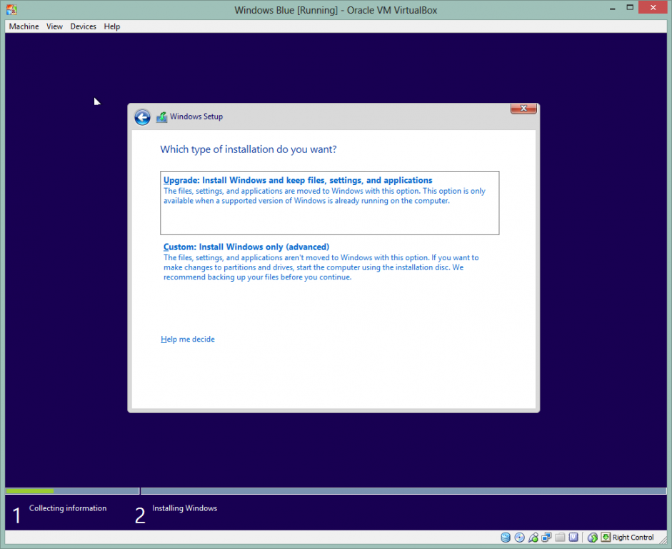Click the optical disc indicator icon
Image resolution: width=672 pixels, height=549 pixels.
pos(519,538)
